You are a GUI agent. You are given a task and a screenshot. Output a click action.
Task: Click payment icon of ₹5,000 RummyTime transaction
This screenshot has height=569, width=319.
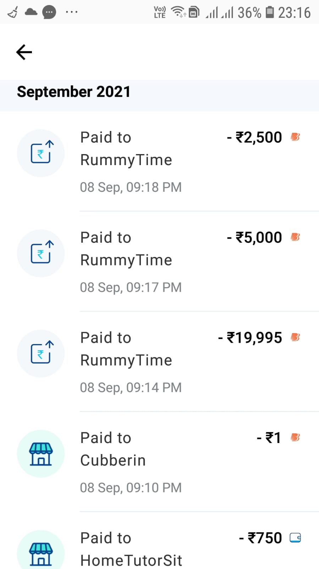coord(41,253)
